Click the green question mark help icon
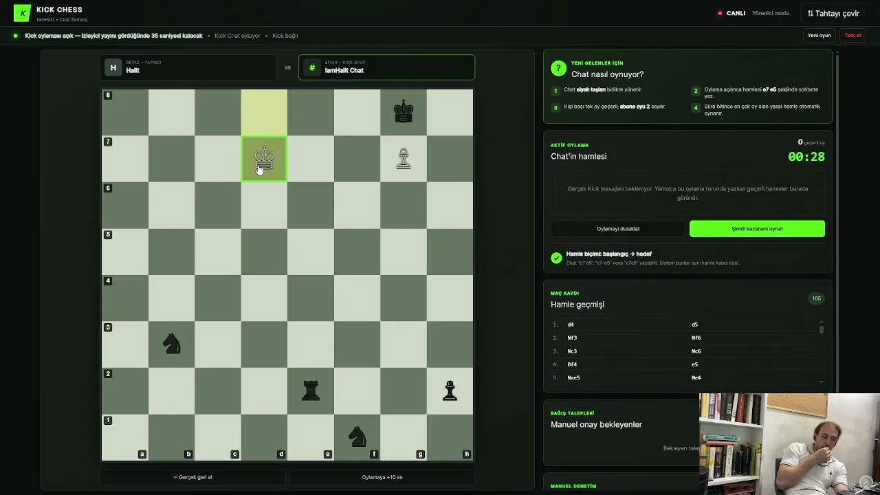Screen dimensions: 880x495 point(558,69)
